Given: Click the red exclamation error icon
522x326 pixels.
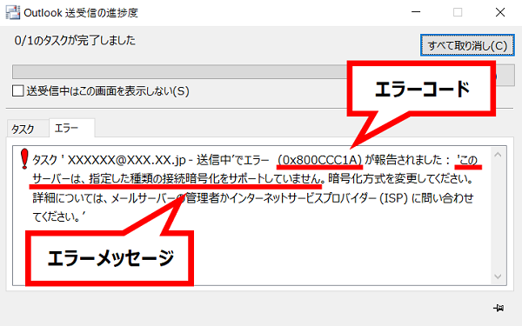Looking at the screenshot, I should click(24, 159).
